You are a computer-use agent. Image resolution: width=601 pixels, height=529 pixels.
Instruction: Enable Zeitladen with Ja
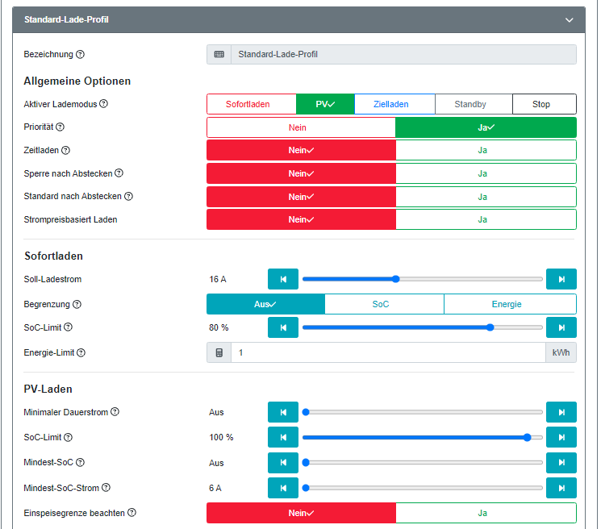486,150
